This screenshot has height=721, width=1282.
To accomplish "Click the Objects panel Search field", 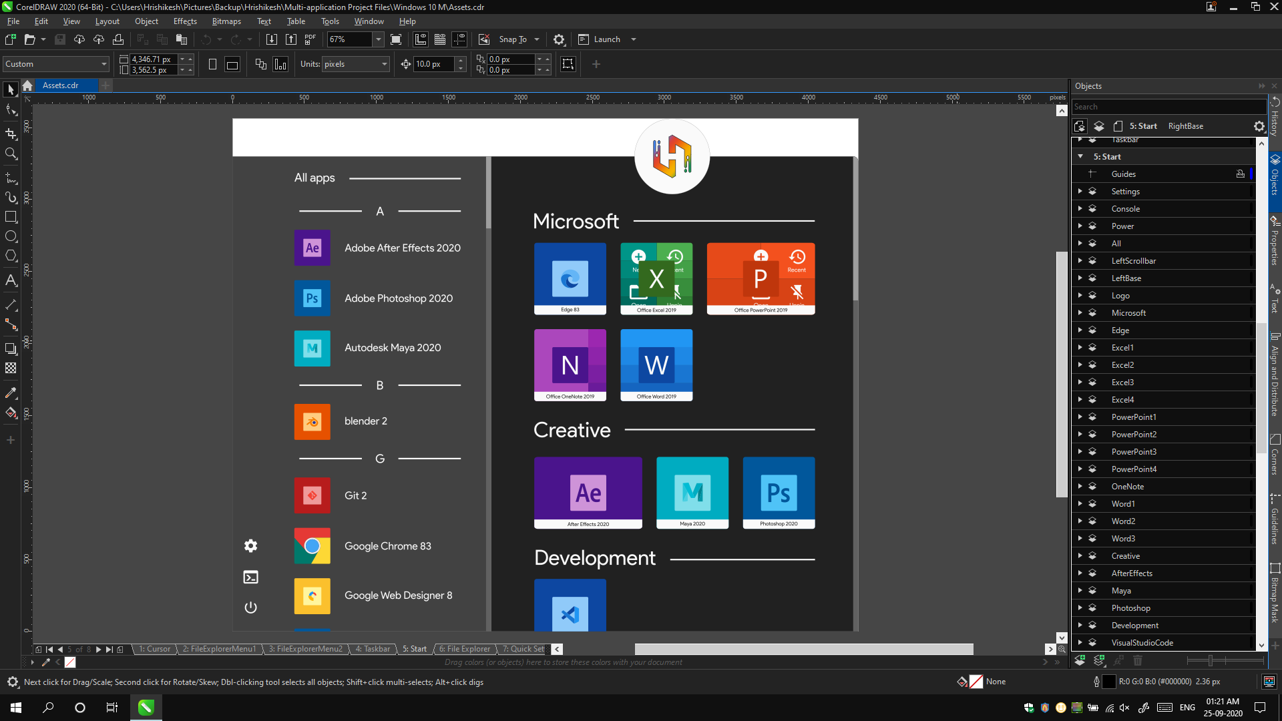I will pos(1168,107).
